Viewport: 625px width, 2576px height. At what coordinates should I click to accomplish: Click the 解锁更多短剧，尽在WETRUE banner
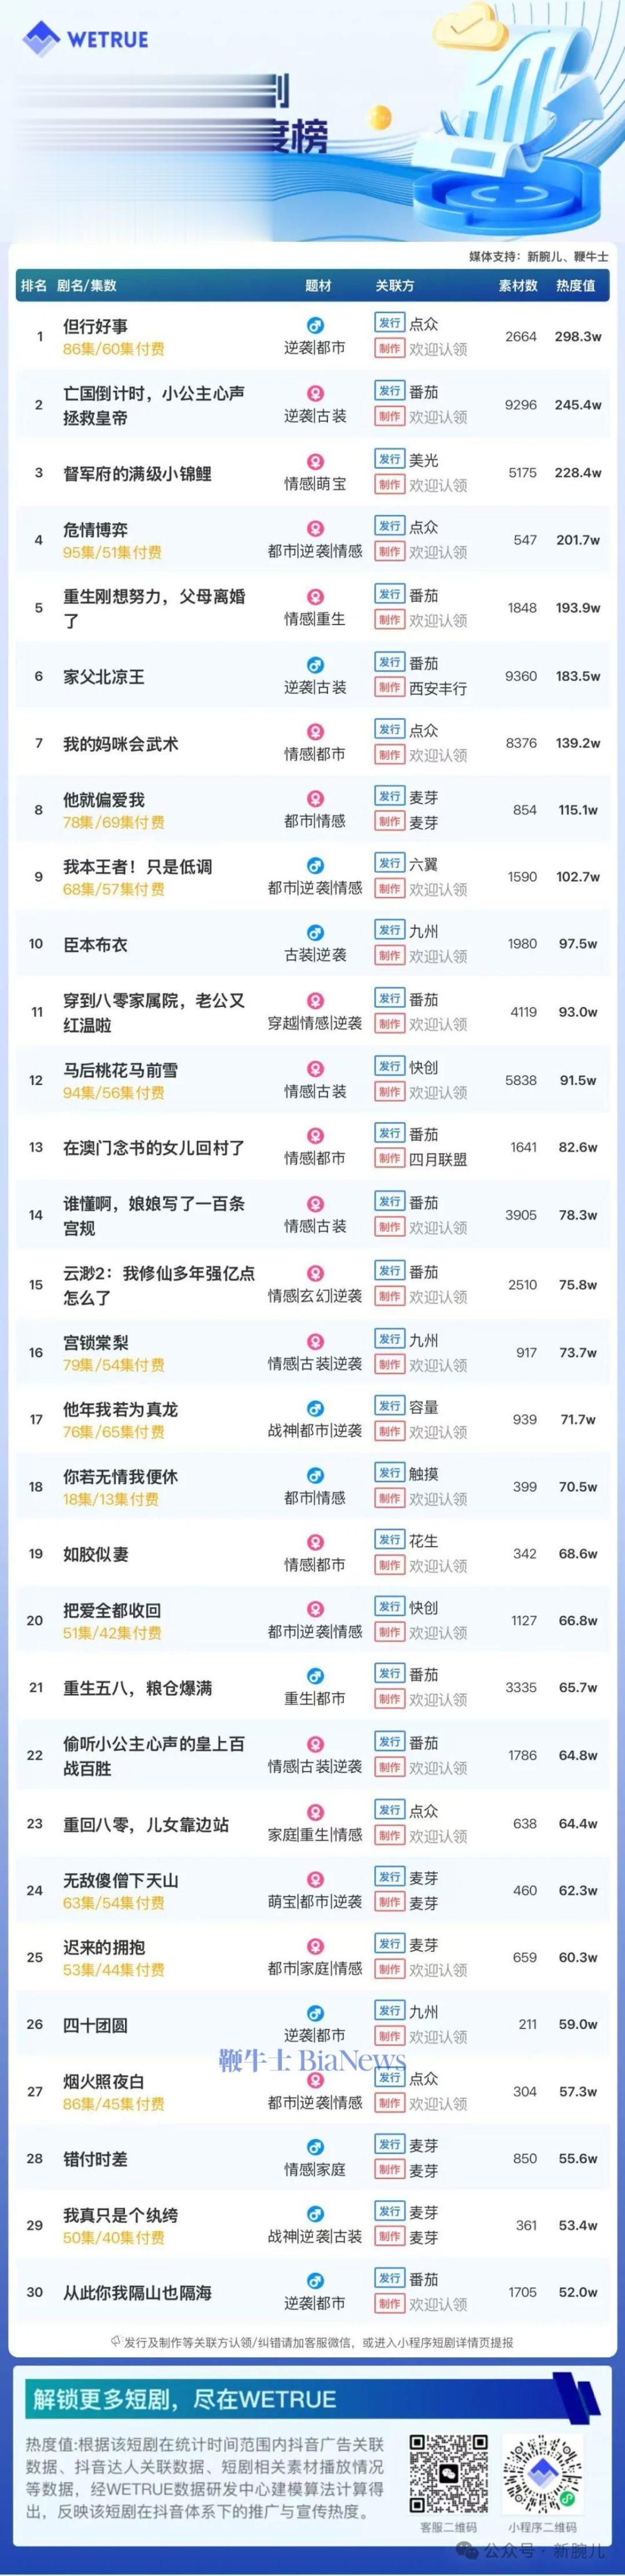[x=312, y=2398]
